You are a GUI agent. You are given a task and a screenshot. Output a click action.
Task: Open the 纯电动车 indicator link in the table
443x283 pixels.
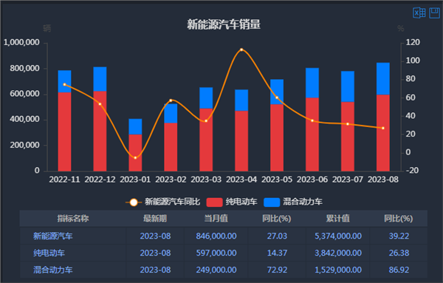click(49, 253)
